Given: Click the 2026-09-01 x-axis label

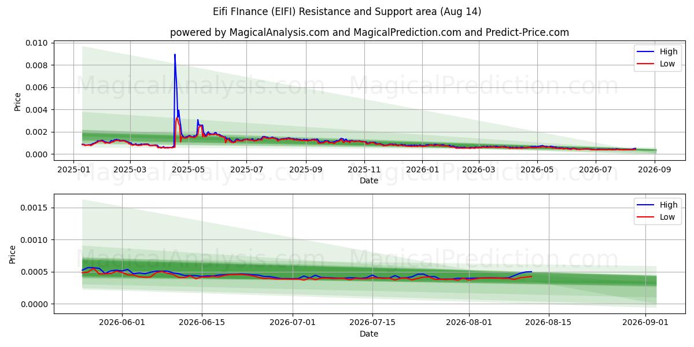Looking at the screenshot, I should pos(647,323).
